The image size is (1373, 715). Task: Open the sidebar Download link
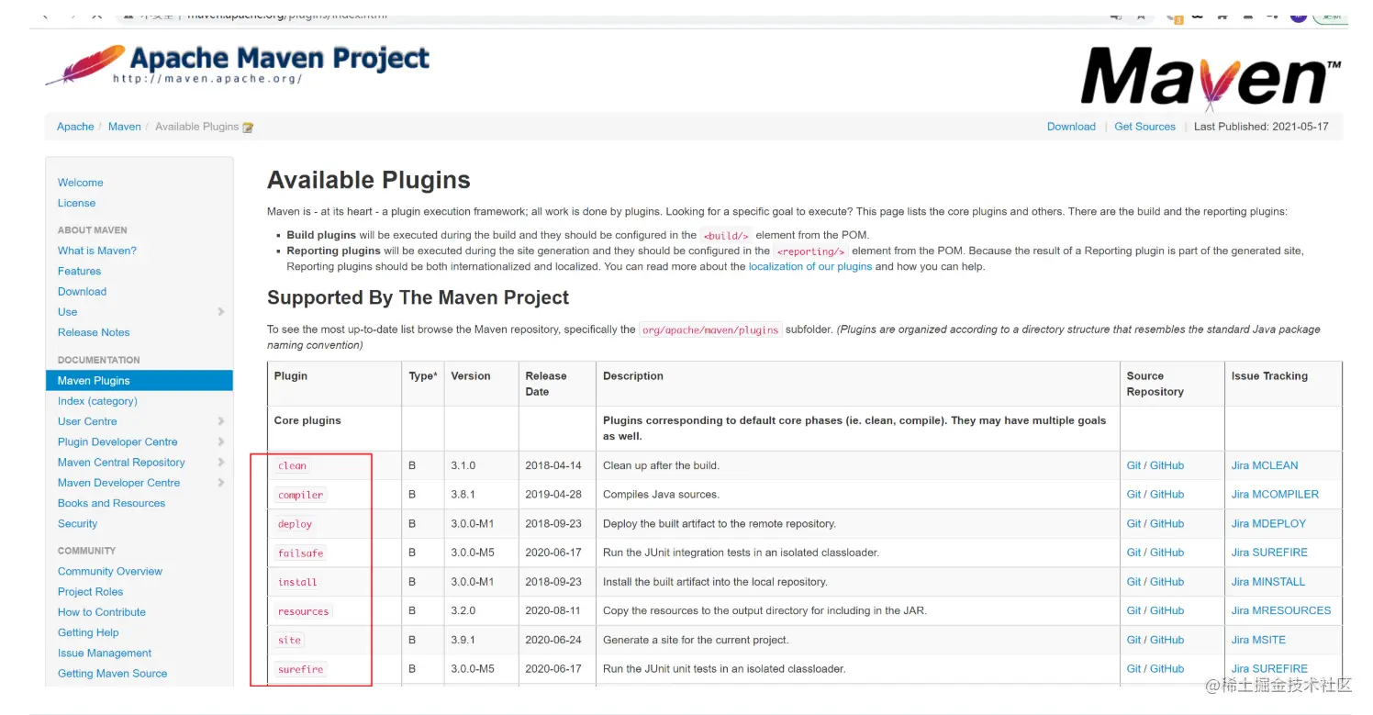[83, 292]
